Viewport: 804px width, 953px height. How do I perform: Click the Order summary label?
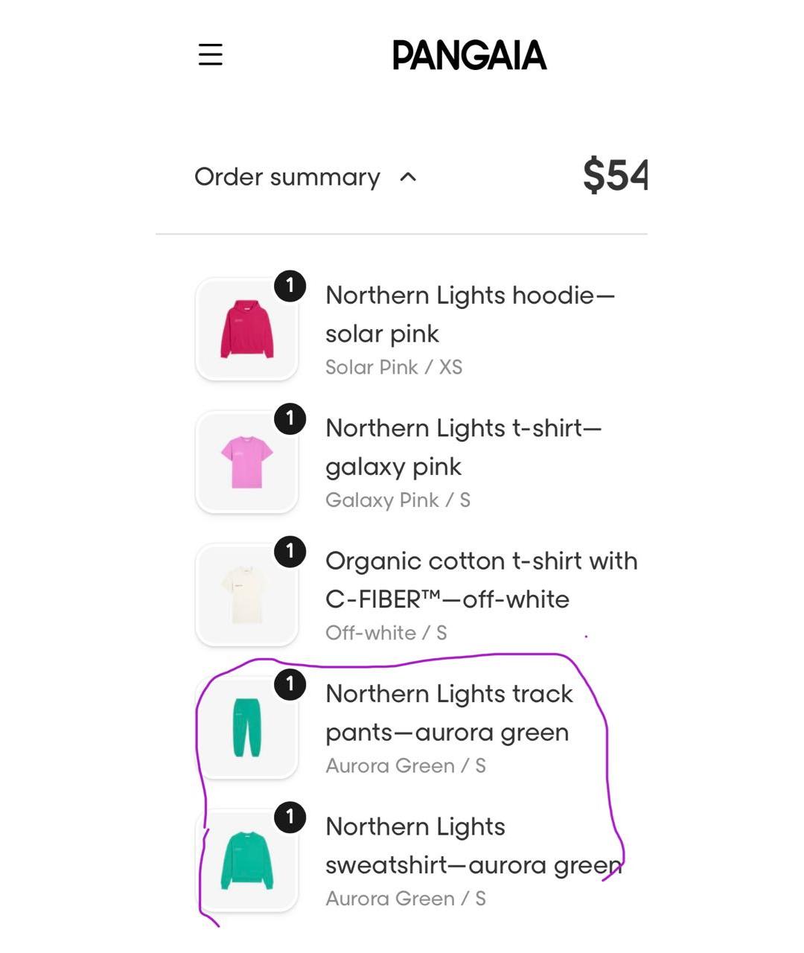click(287, 177)
